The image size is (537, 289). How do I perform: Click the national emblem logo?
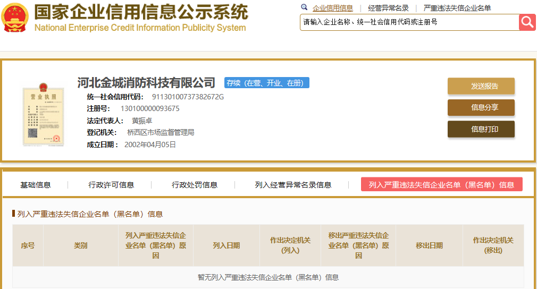pyautogui.click(x=15, y=18)
